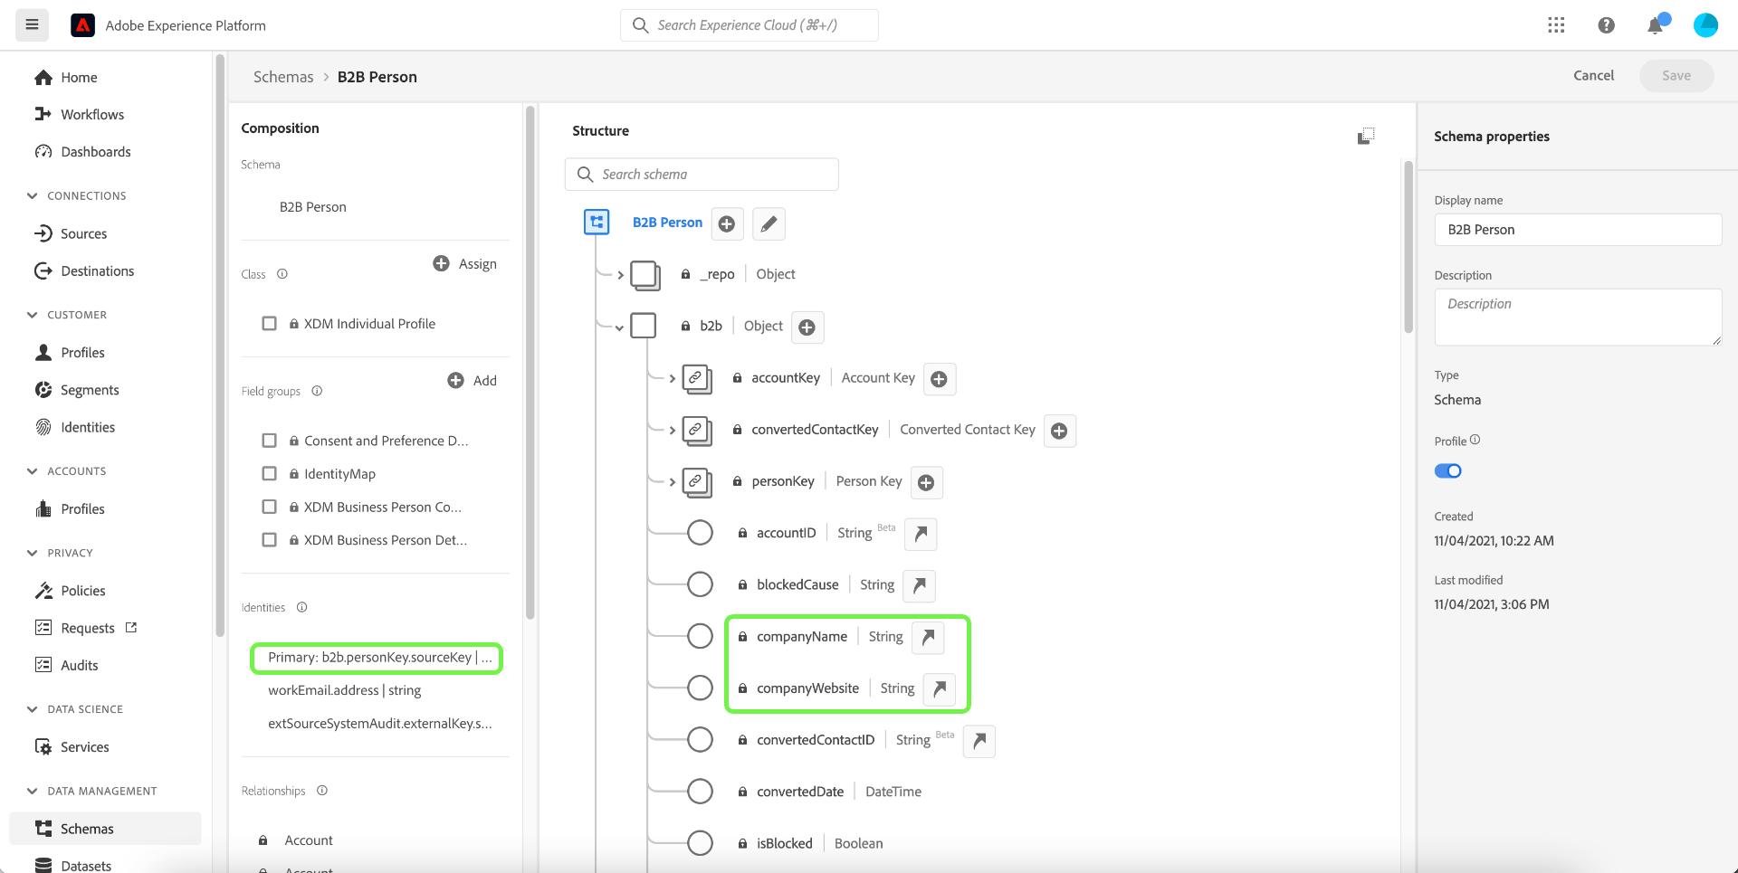Click the info icon beside Profile label
The height and width of the screenshot is (873, 1738).
pyautogui.click(x=1475, y=440)
